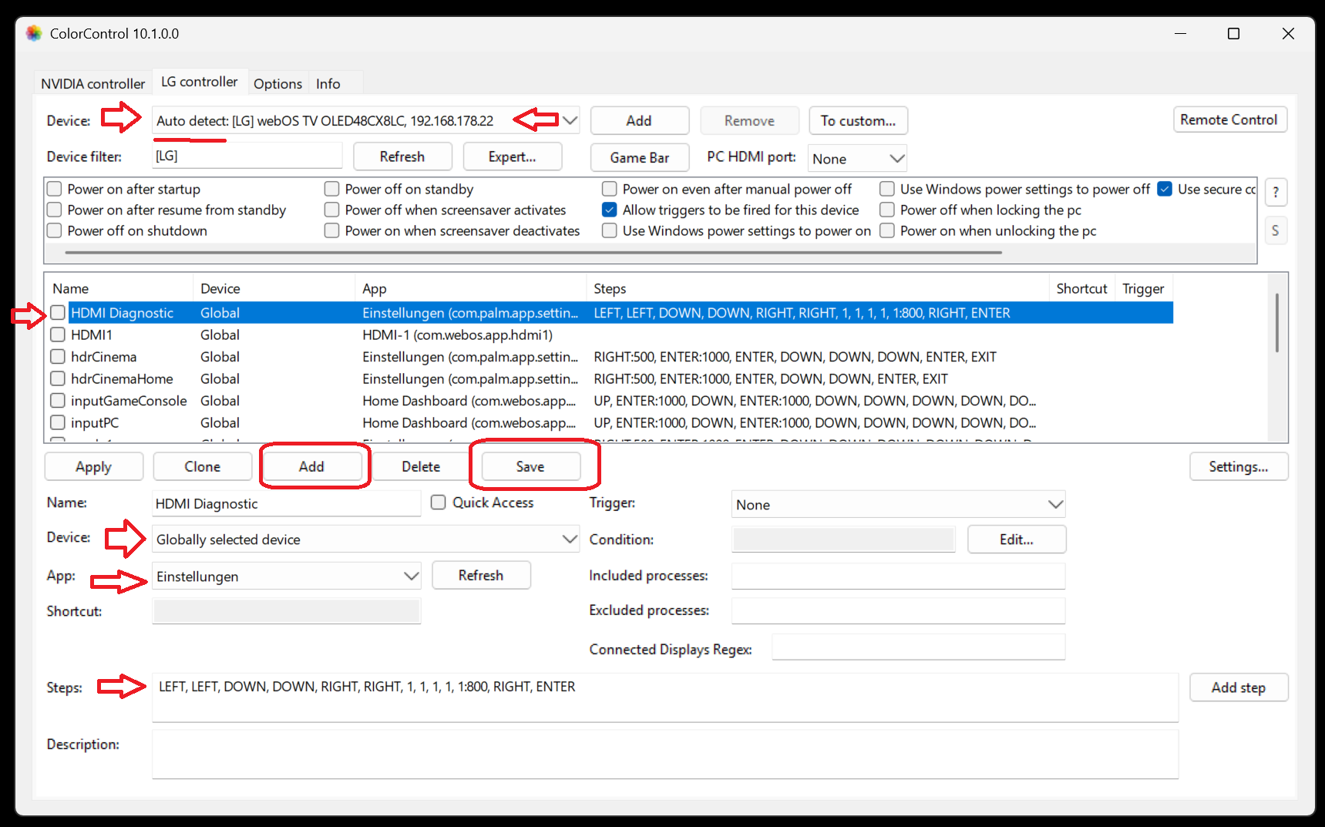Check Power on even after manual power off
1325x827 pixels.
pos(610,189)
